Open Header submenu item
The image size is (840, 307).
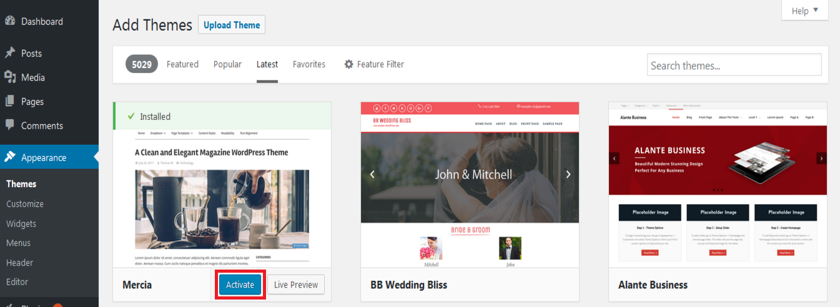click(x=19, y=263)
